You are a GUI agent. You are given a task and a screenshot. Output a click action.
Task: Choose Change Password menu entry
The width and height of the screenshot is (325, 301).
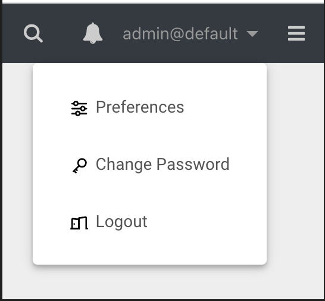[x=149, y=165]
